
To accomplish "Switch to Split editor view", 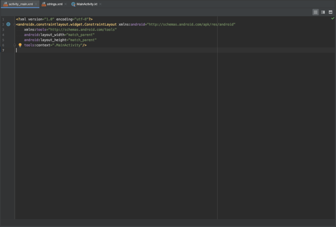I will coord(323,12).
